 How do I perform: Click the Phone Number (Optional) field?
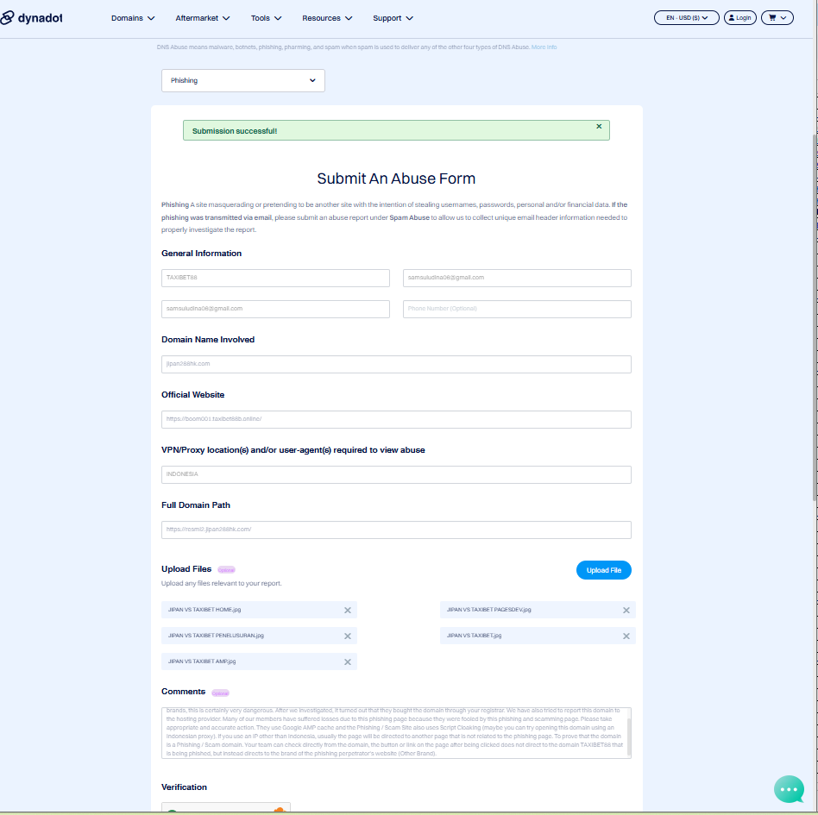click(x=517, y=309)
